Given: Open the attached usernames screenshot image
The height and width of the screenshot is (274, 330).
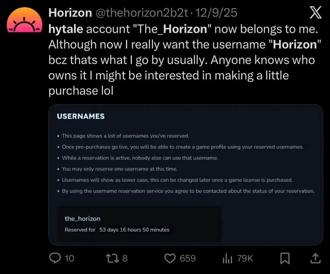Looking at the screenshot, I should click(x=185, y=175).
